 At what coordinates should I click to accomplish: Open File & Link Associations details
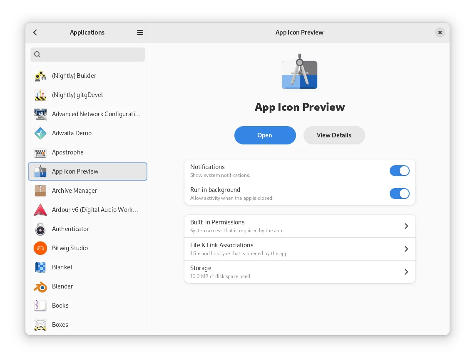click(x=300, y=249)
